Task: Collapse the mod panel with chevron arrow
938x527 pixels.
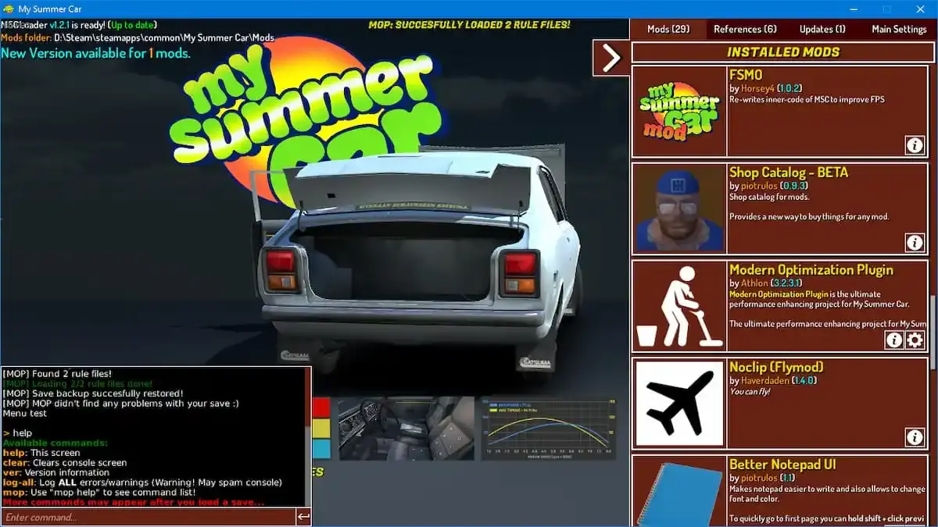Action: click(610, 58)
